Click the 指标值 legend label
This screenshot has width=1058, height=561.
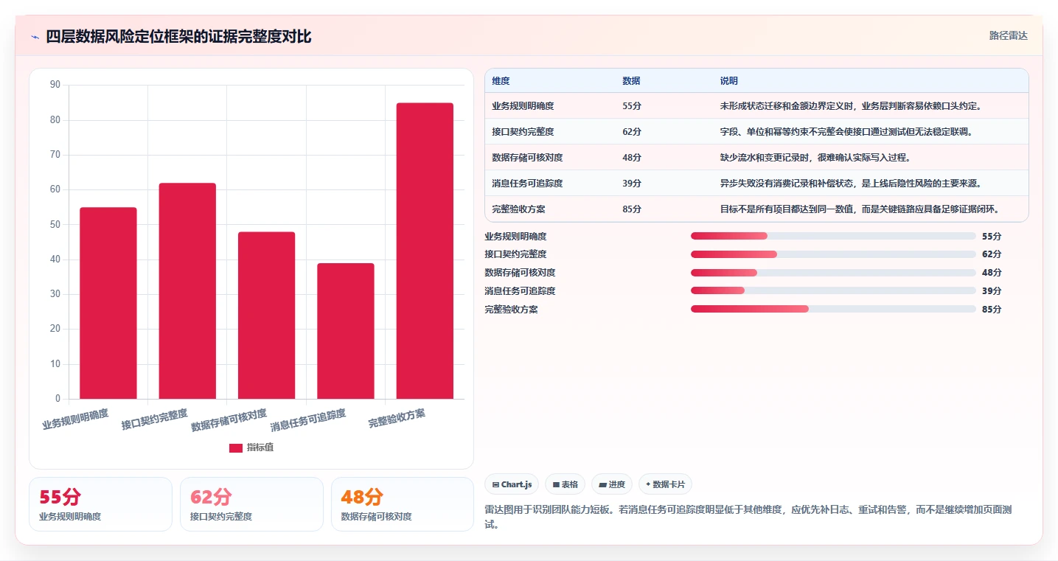tap(260, 447)
